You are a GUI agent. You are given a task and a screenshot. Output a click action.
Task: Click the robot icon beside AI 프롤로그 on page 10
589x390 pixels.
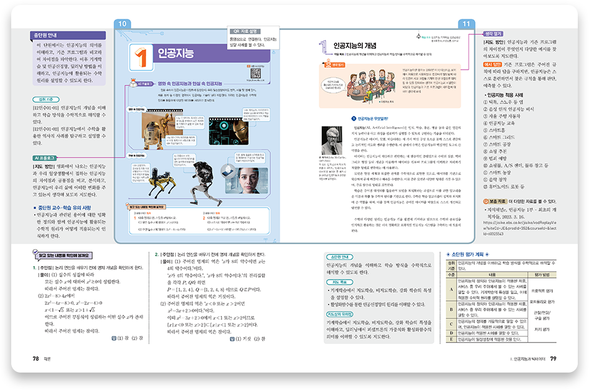[x=133, y=82]
